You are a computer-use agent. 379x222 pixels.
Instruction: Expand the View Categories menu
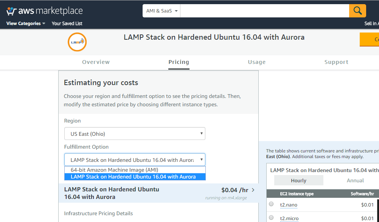pos(26,23)
